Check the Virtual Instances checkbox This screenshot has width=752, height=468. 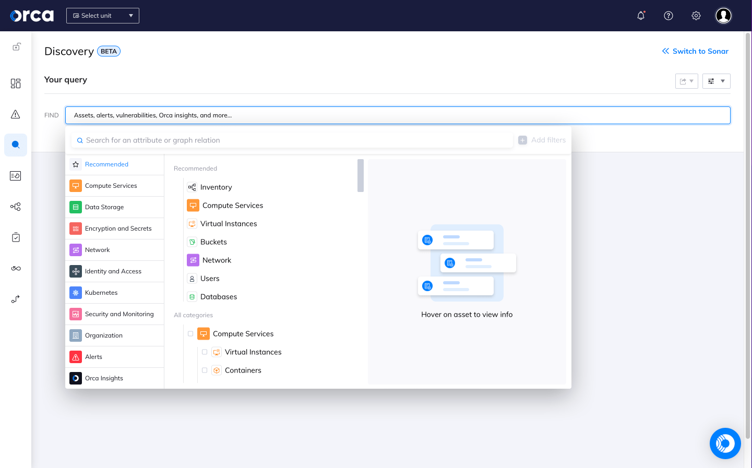tap(205, 352)
